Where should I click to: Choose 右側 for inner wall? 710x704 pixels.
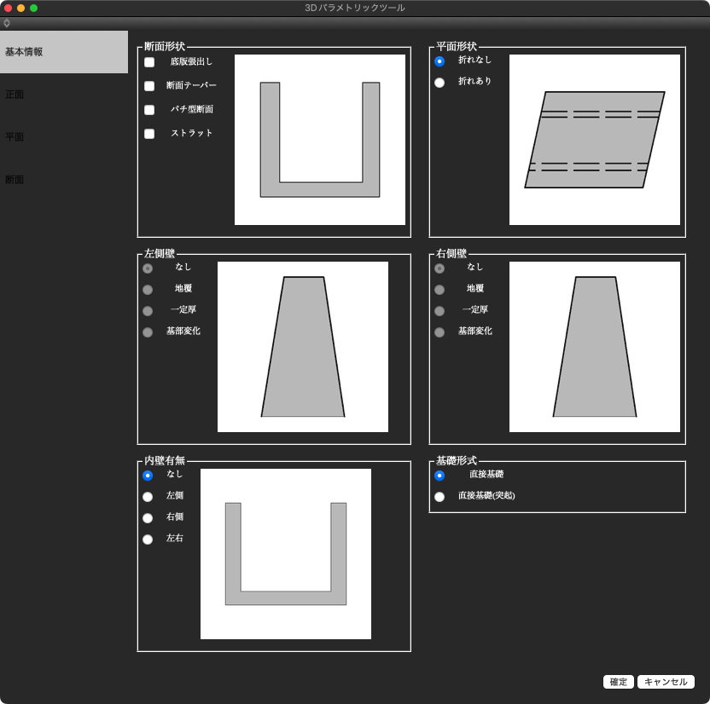click(x=148, y=518)
